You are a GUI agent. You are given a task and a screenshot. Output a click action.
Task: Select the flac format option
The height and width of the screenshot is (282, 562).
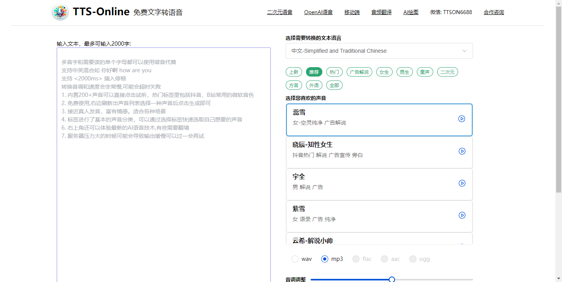tap(356, 259)
